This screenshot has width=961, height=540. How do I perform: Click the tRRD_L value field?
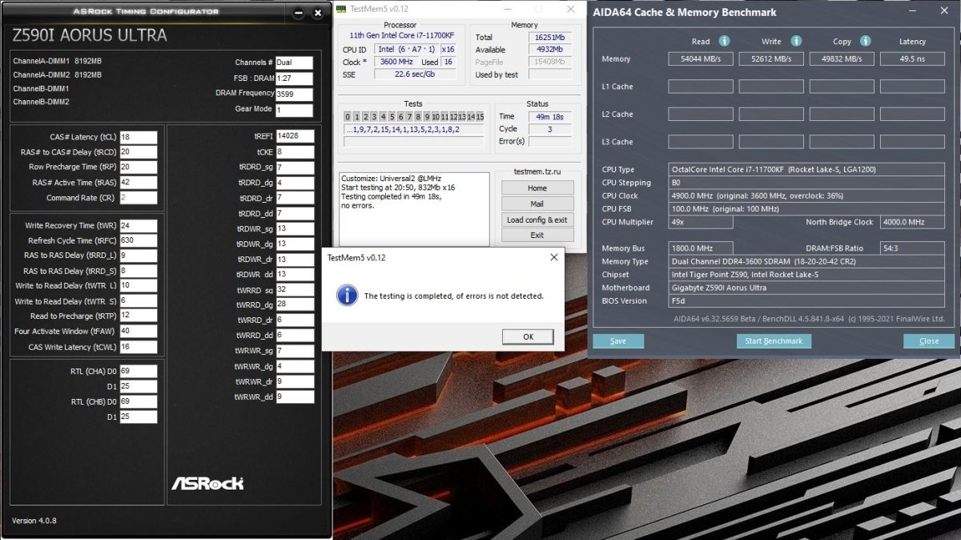[138, 256]
